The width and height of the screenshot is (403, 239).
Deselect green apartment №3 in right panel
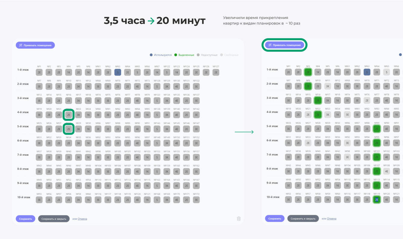[308, 72]
